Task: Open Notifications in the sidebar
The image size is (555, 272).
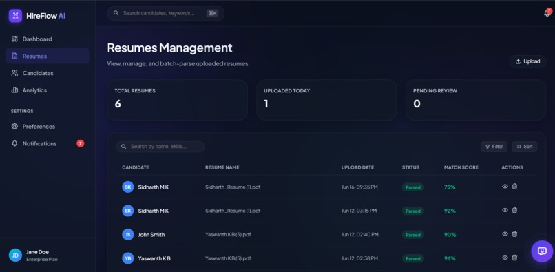Action: (48, 143)
